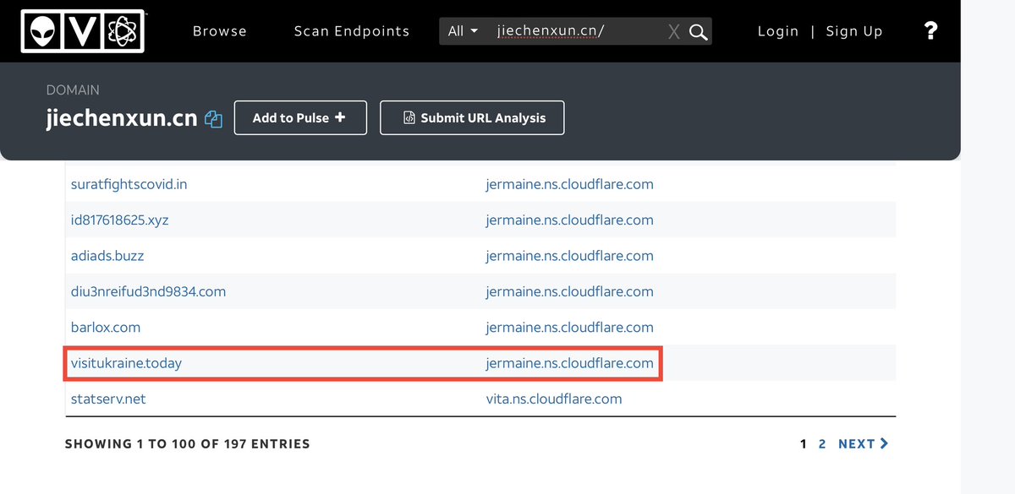
Task: Click the magnifier search icon
Action: click(698, 32)
